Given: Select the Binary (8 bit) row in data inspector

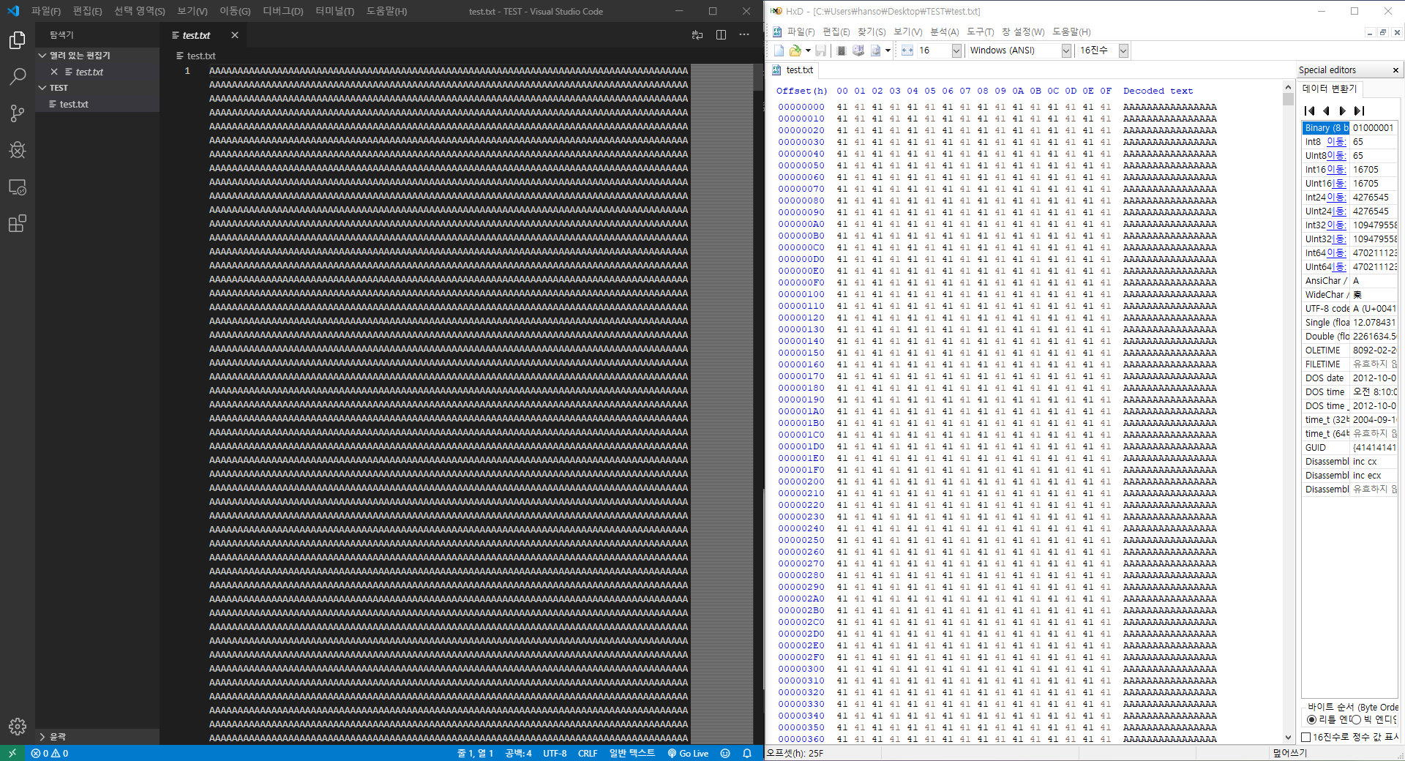Looking at the screenshot, I should point(1349,128).
